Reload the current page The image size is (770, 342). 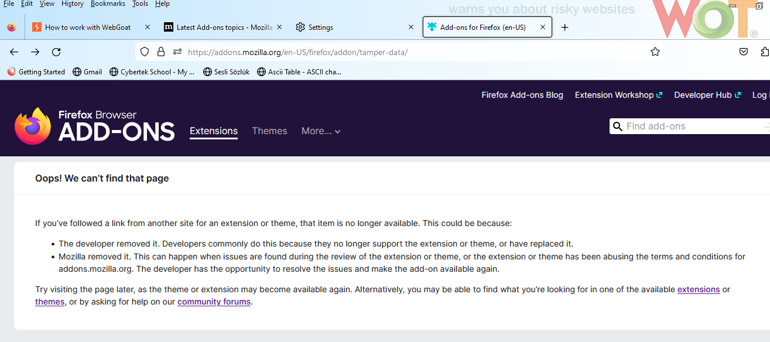[x=56, y=52]
